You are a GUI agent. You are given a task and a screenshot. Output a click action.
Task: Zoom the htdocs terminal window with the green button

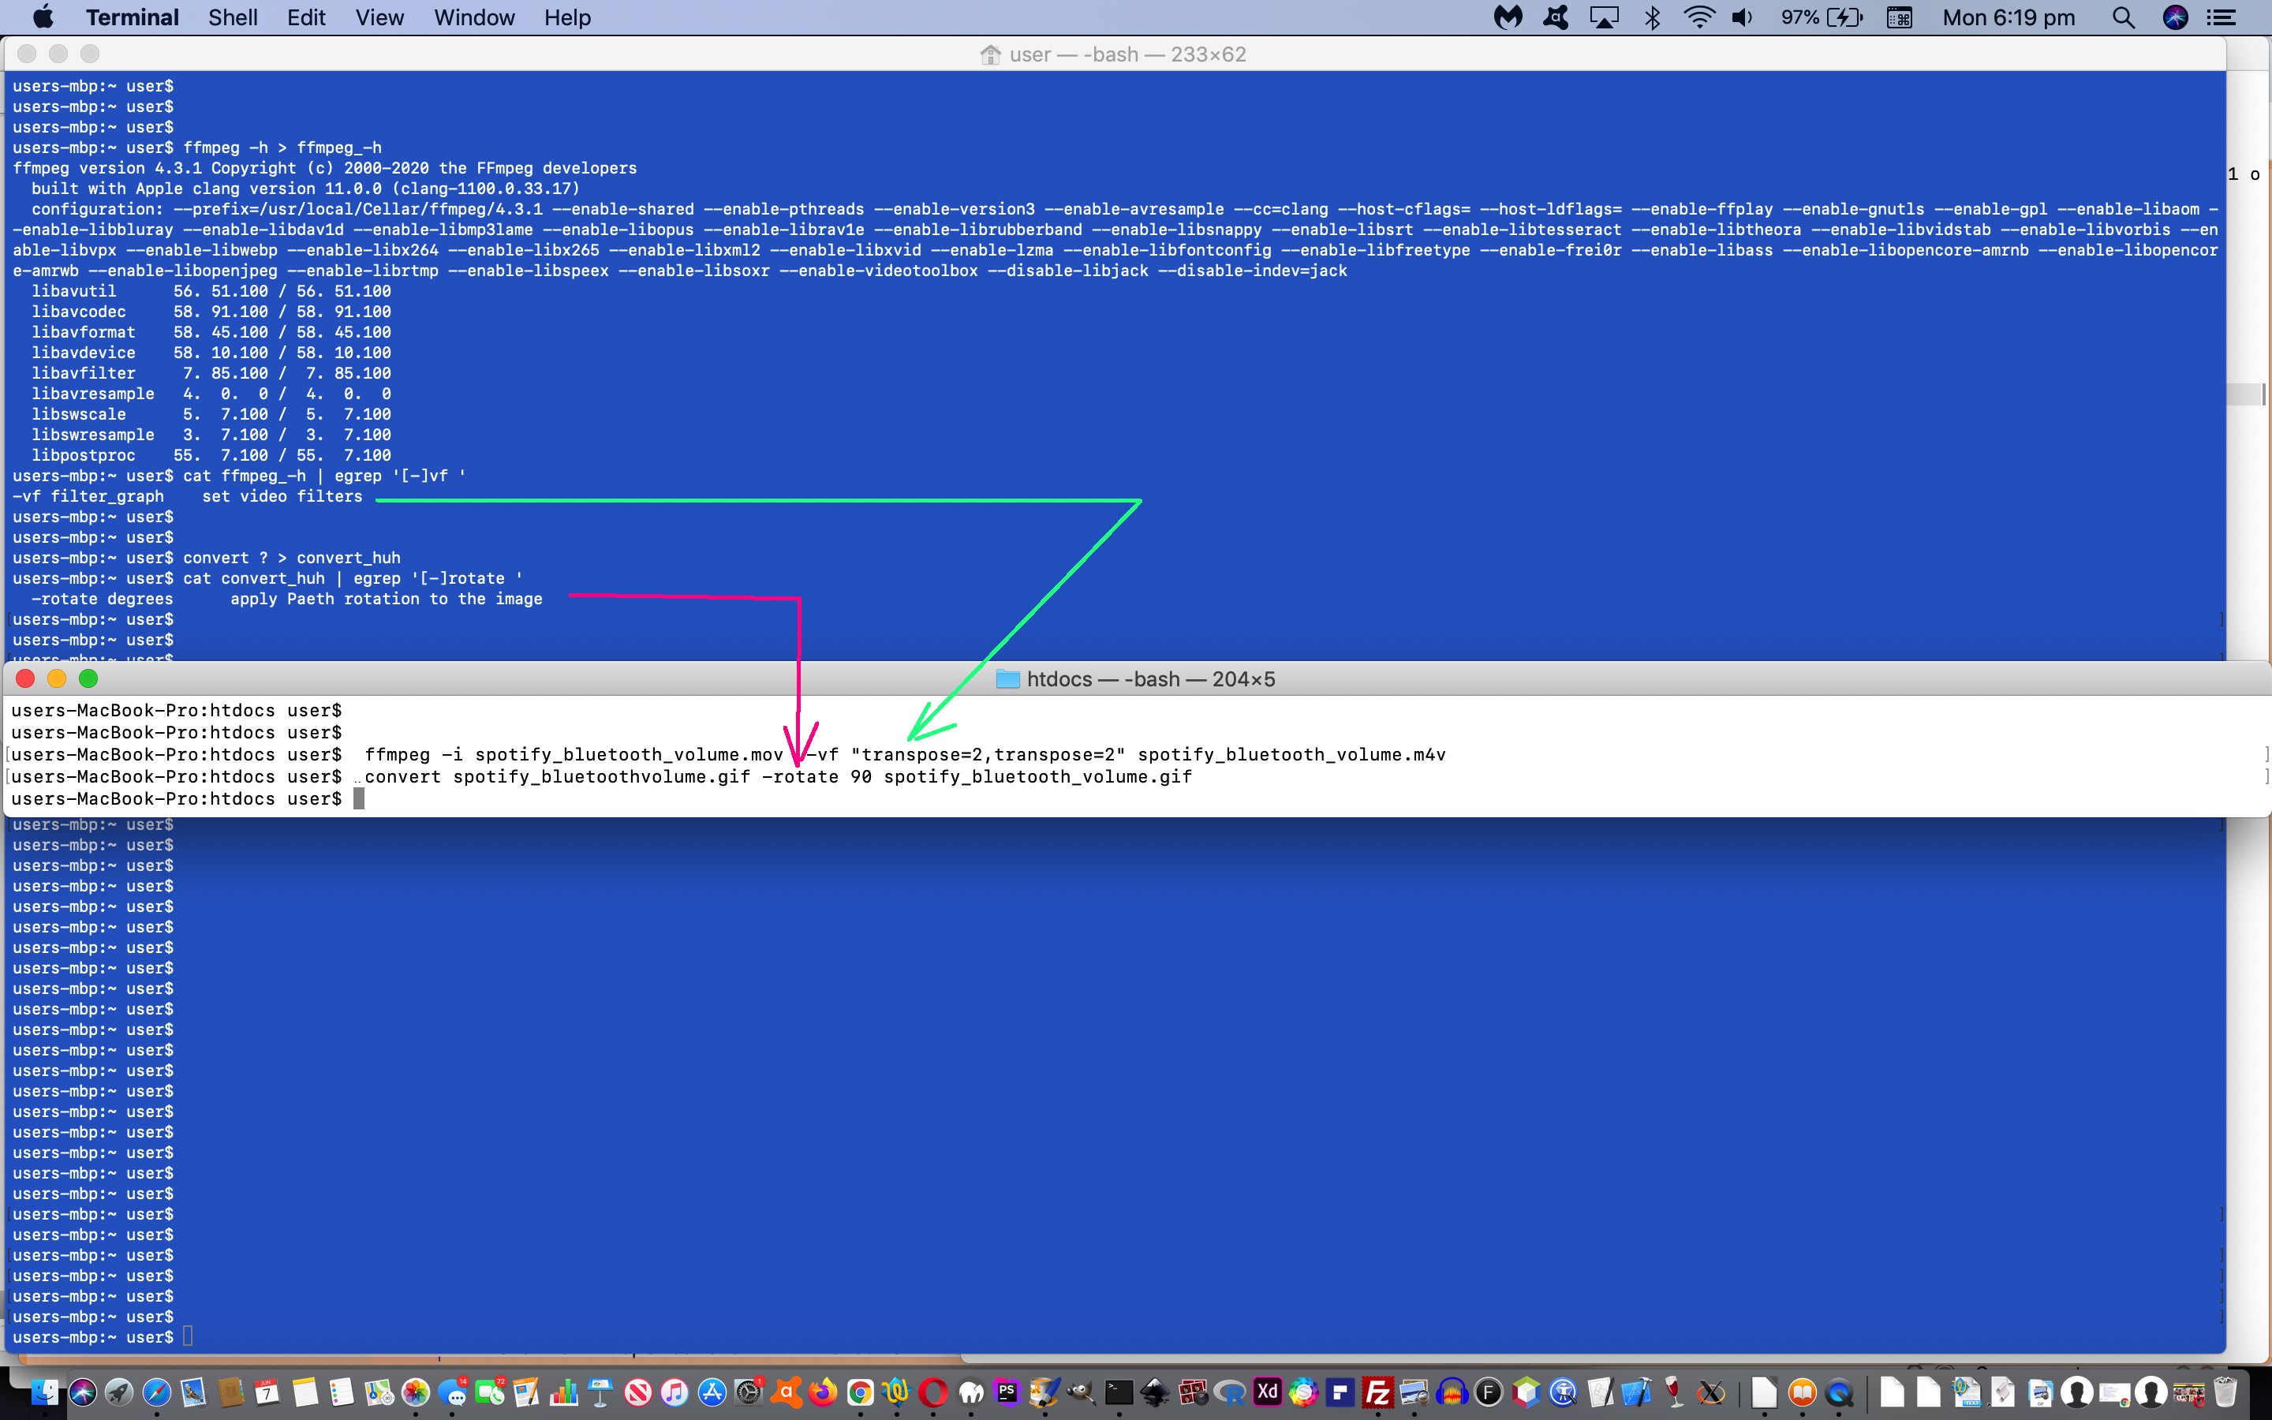[88, 679]
